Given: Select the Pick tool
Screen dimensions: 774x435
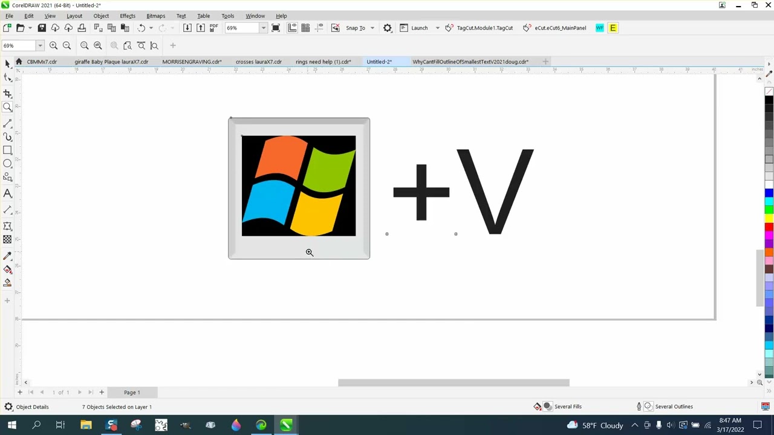Looking at the screenshot, I should 8,64.
